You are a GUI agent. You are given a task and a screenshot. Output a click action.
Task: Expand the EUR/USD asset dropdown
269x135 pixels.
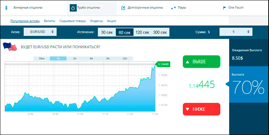pos(40,32)
